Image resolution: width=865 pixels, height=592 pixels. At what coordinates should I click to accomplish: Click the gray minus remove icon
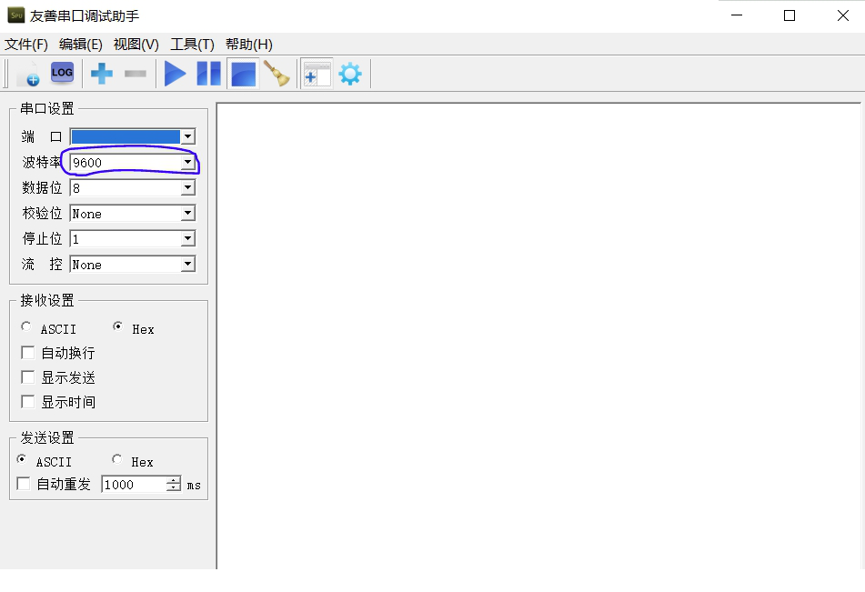point(136,74)
